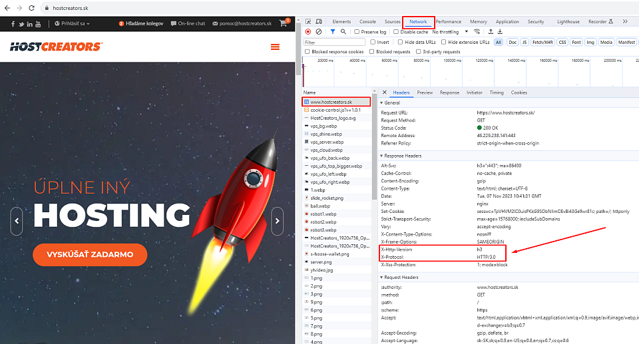Clear the network log
The image size is (639, 344).
(319, 31)
